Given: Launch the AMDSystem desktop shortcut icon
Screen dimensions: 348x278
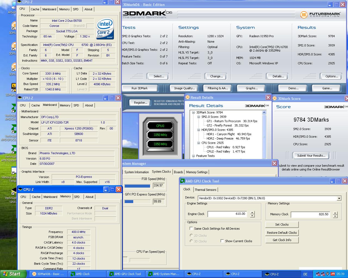Looking at the screenshot, I should tap(13, 149).
